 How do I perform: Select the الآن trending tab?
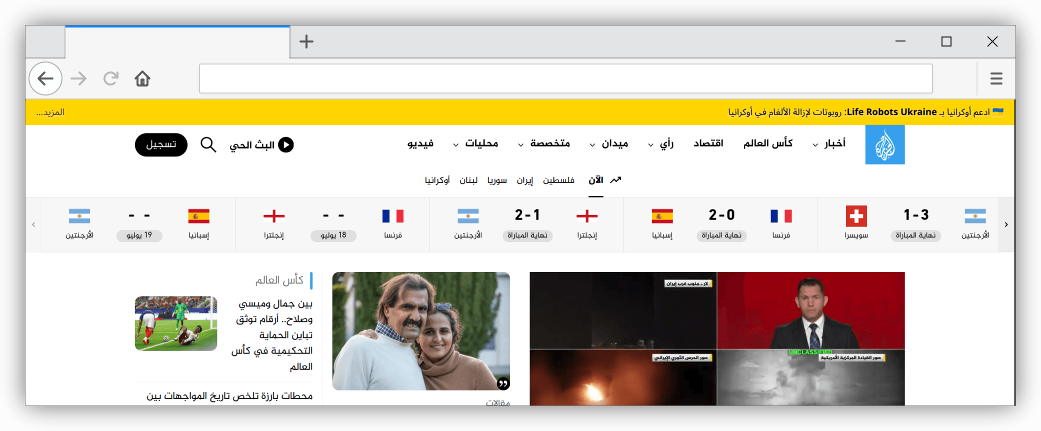(596, 180)
